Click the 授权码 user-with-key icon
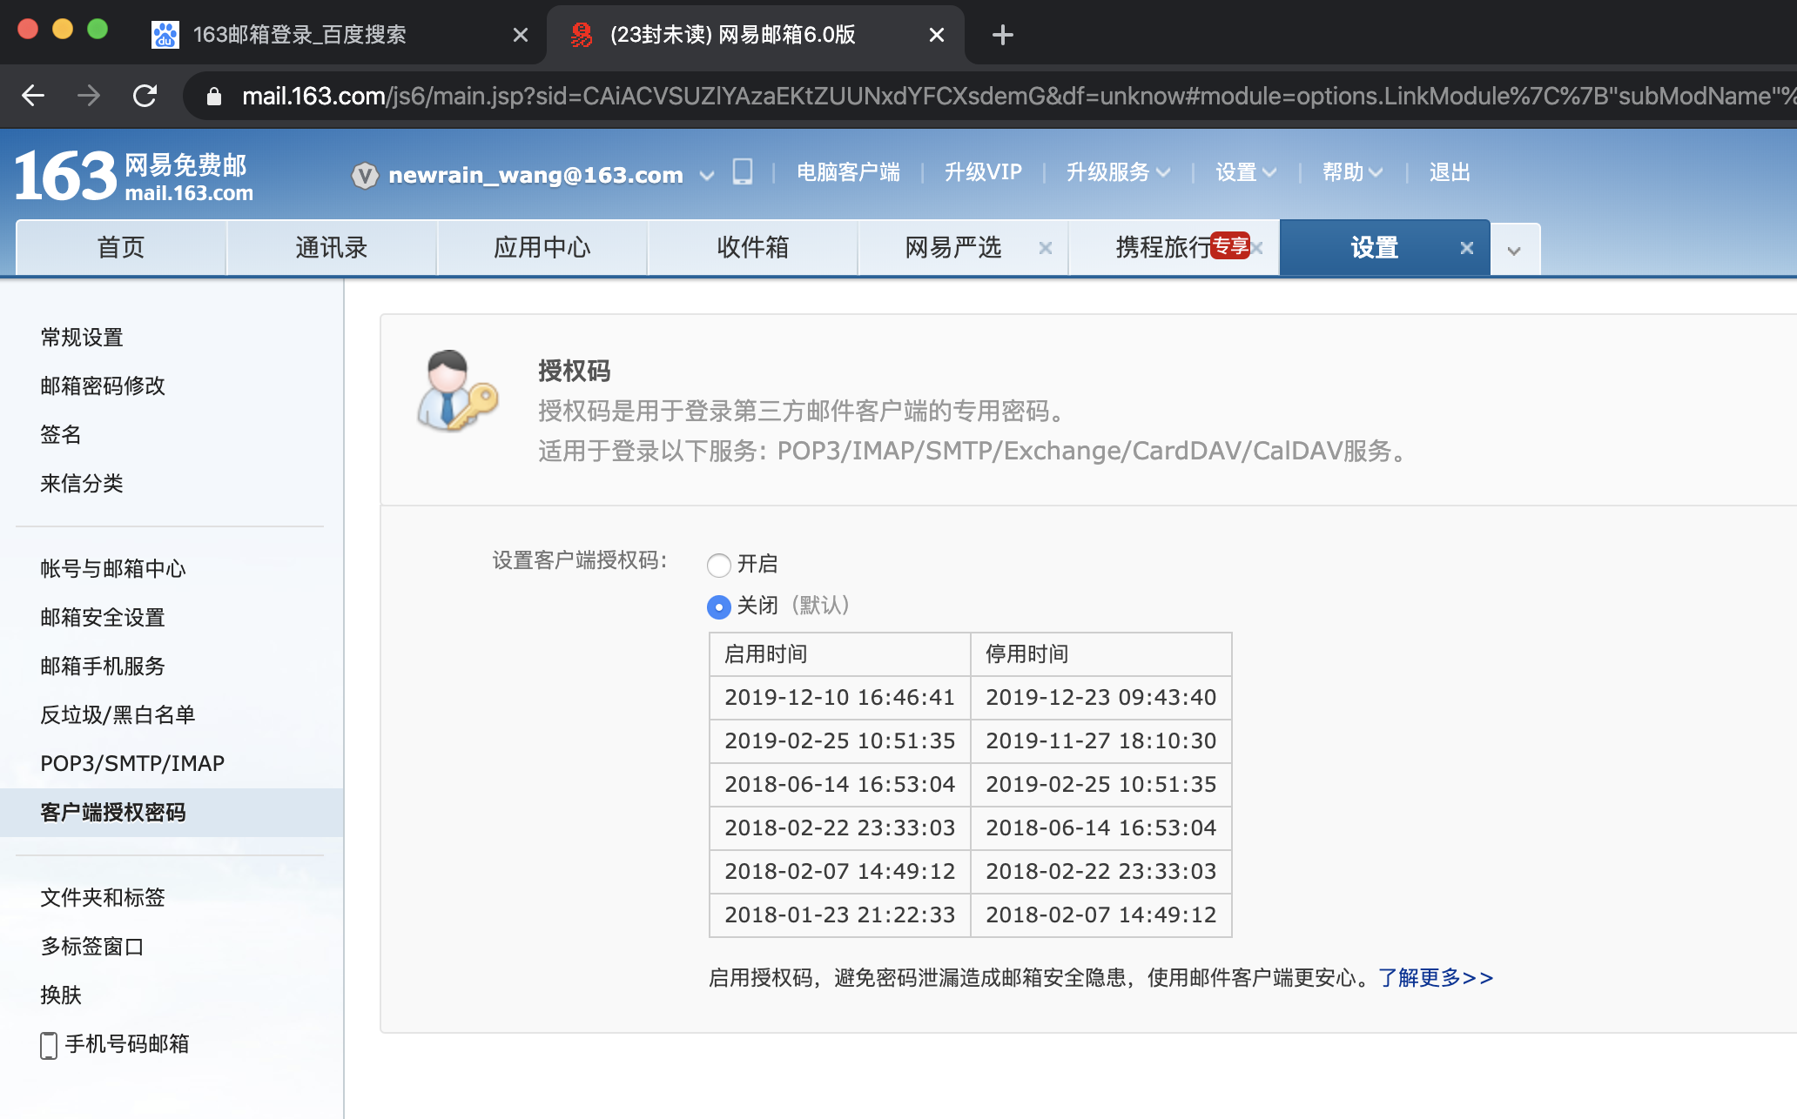This screenshot has width=1797, height=1119. (x=457, y=391)
